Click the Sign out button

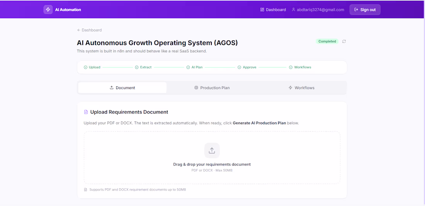click(365, 10)
